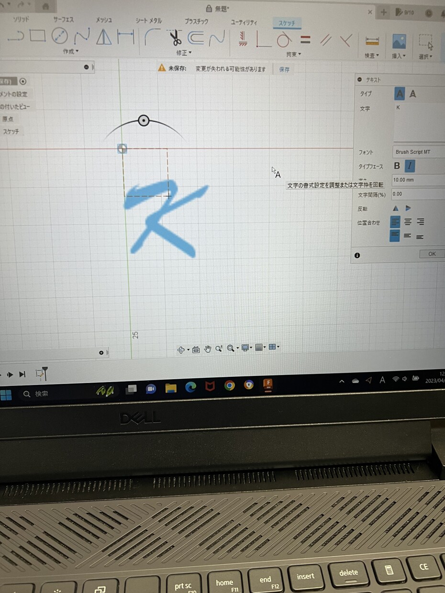The width and height of the screenshot is (445, 593).
Task: Click the 保存 save button in warning bar
Action: point(284,69)
